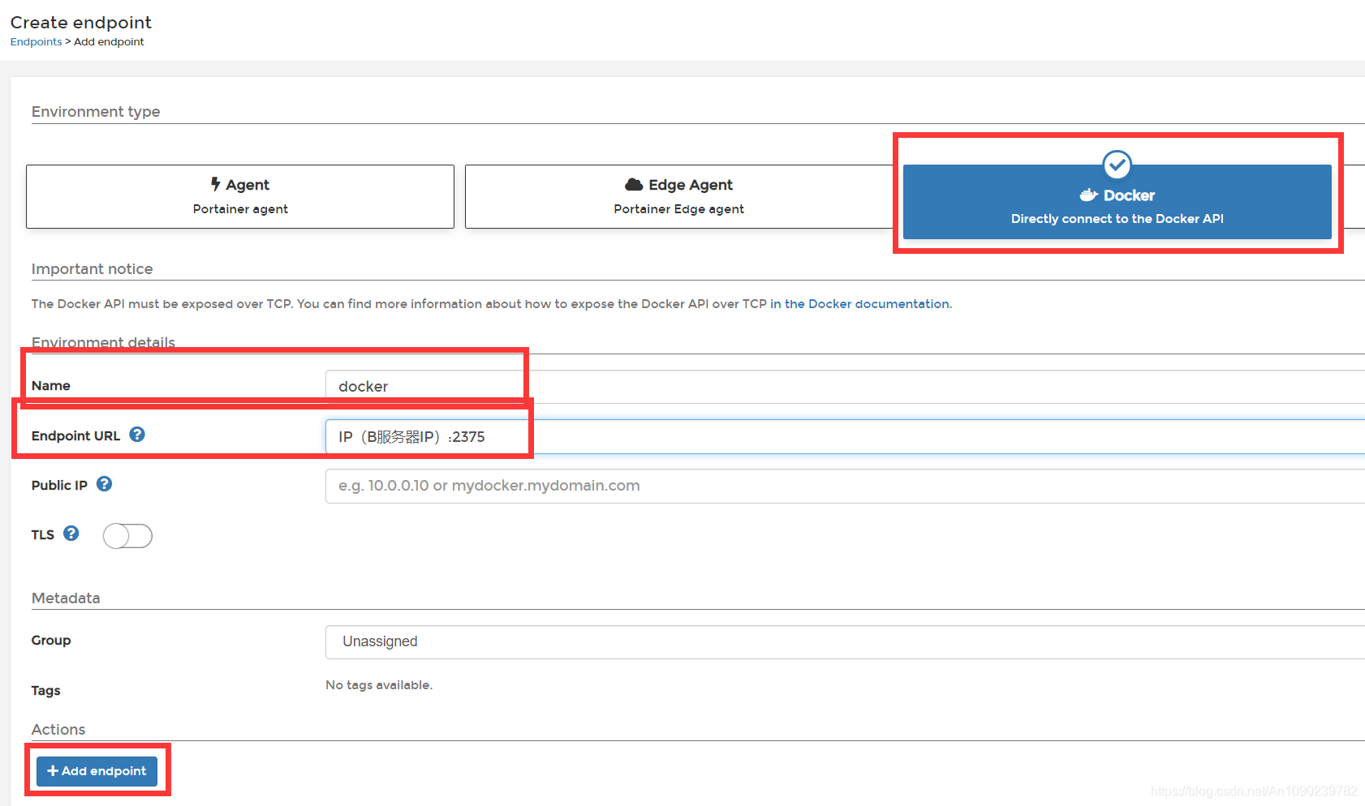Viewport: 1365px width, 806px height.
Task: Open help for Endpoint URL
Action: 137,435
